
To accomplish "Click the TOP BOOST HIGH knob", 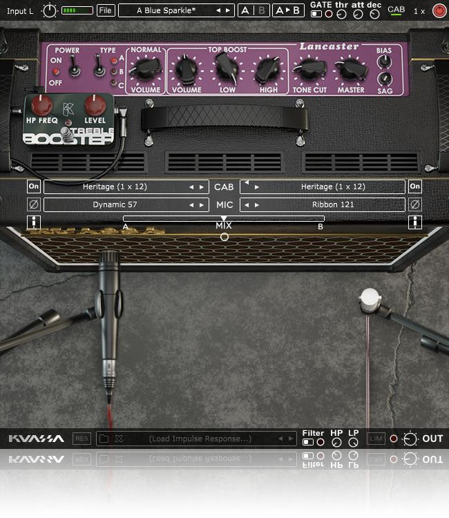I will point(268,70).
